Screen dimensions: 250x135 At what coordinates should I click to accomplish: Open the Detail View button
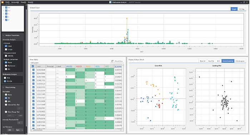click(117, 61)
